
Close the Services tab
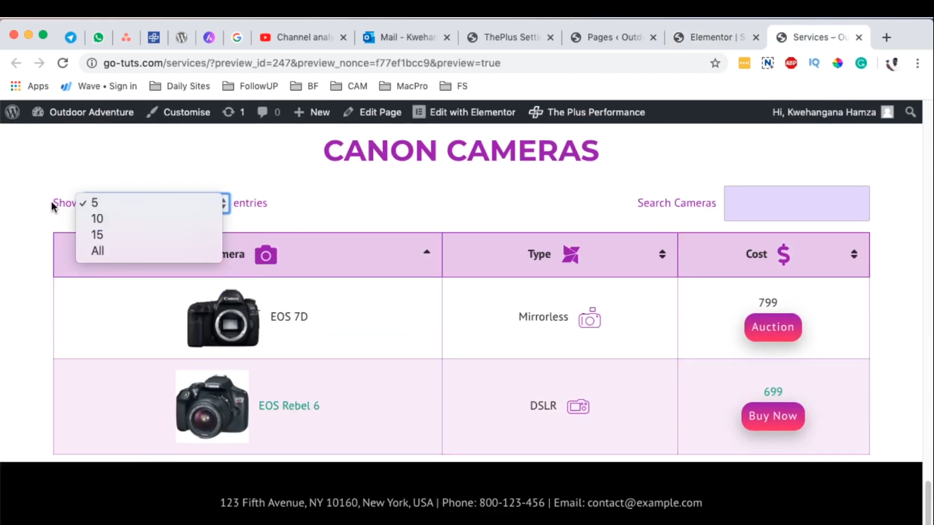tap(859, 38)
